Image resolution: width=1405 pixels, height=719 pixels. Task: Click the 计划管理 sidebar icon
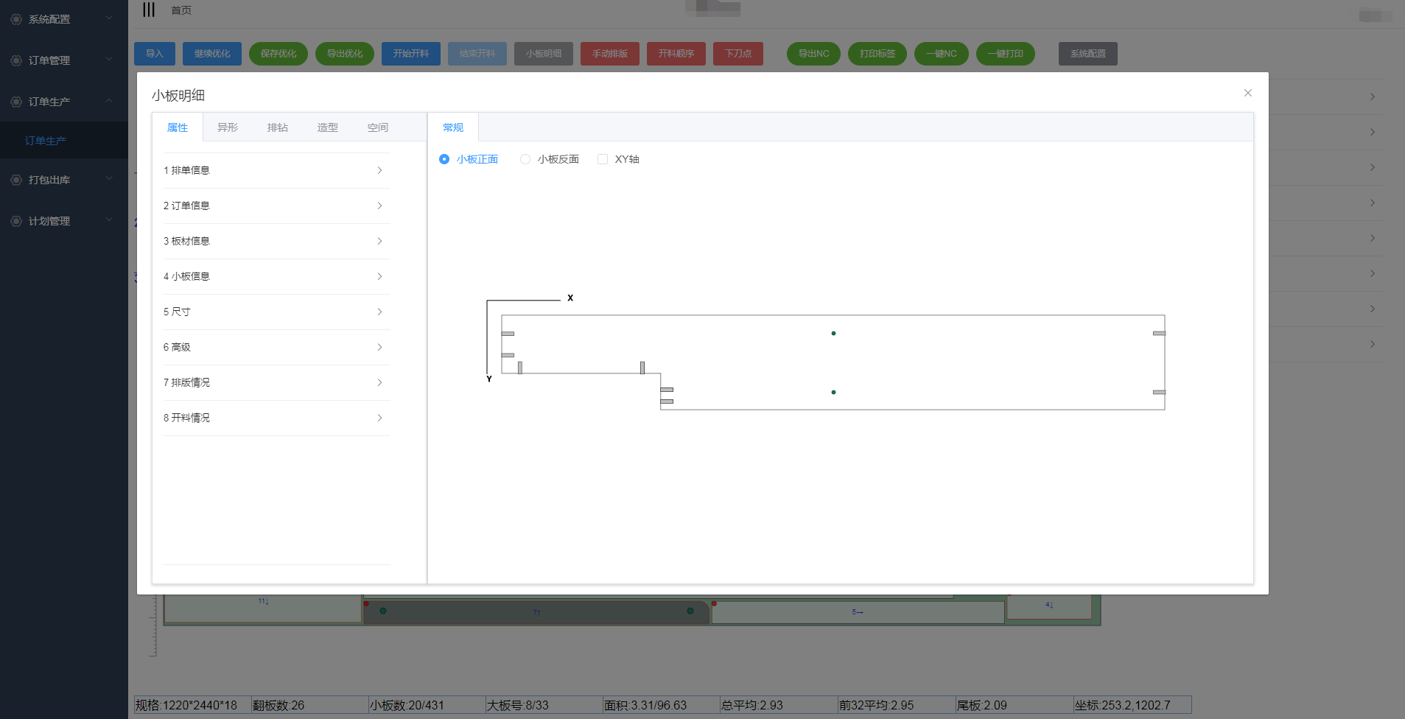coord(16,221)
